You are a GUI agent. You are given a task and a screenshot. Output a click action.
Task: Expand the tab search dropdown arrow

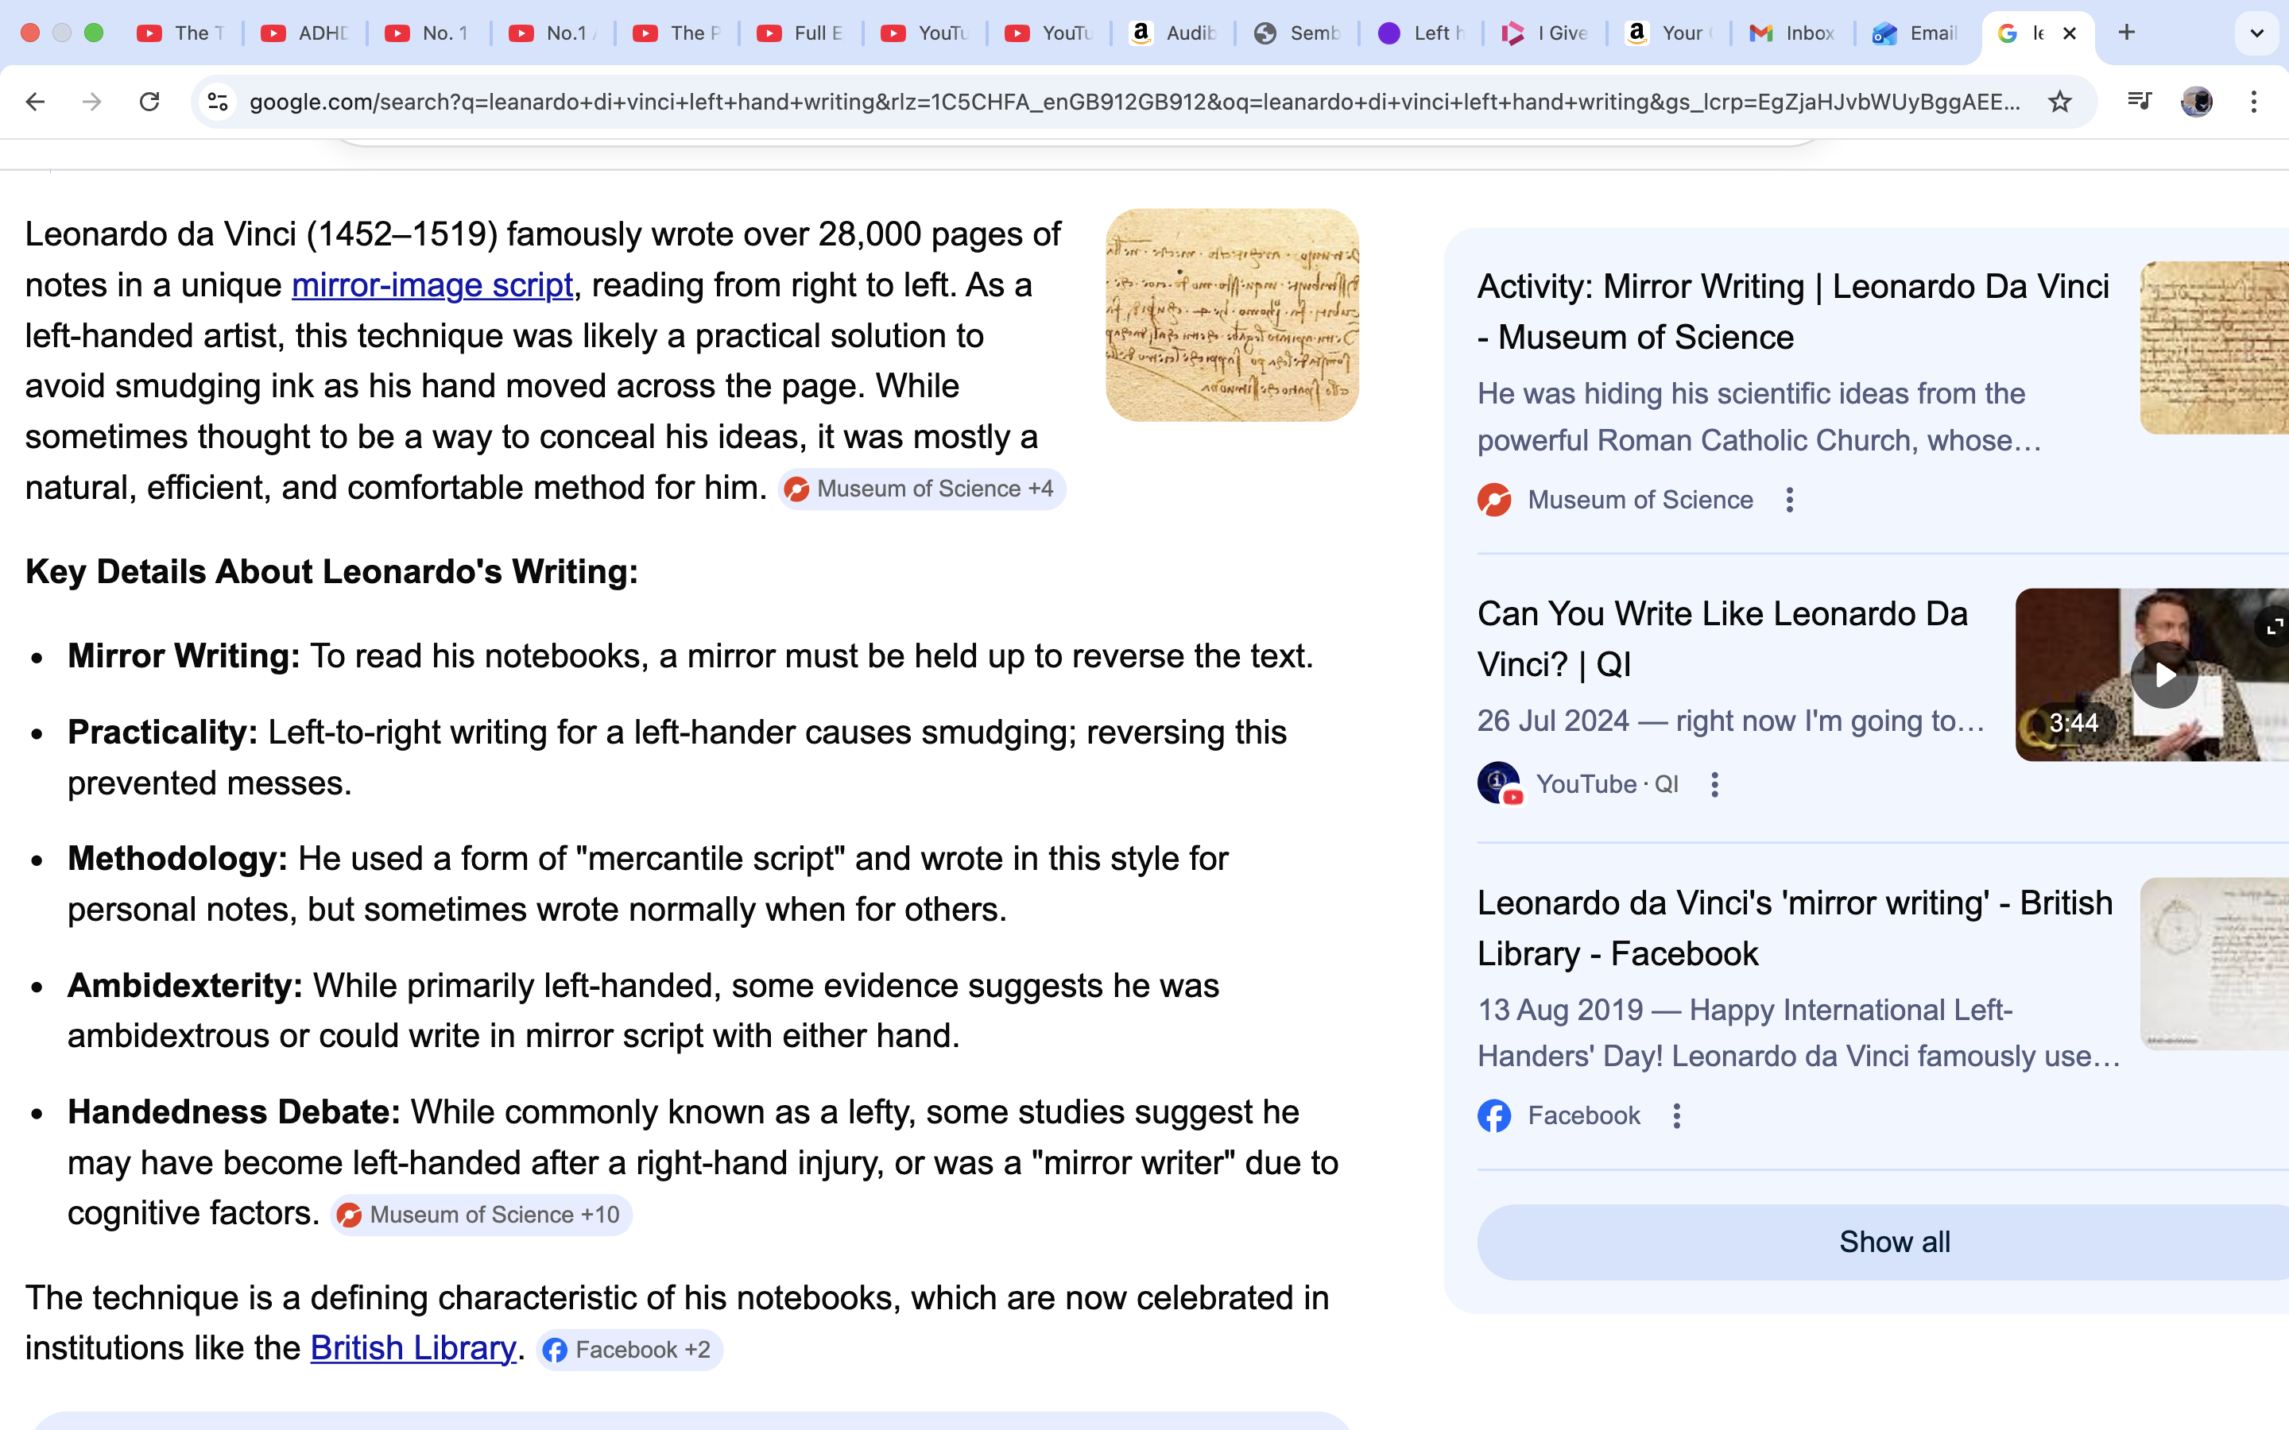[x=2257, y=33]
